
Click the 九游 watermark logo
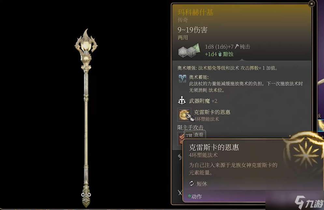tap(309, 203)
